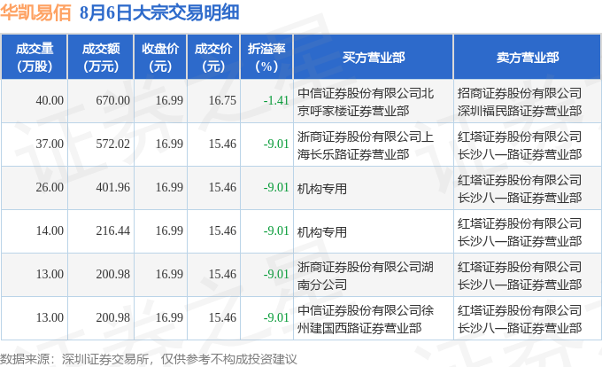The width and height of the screenshot is (602, 367).
Task: Select buyer 中信证券北京呼家楼证券营业部
Action: pyautogui.click(x=366, y=102)
